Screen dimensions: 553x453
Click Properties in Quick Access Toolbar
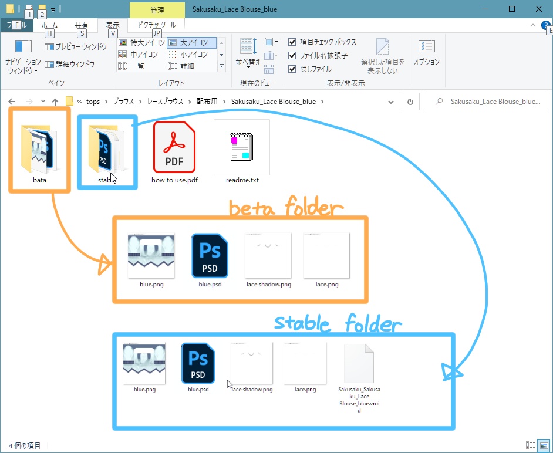(x=29, y=8)
